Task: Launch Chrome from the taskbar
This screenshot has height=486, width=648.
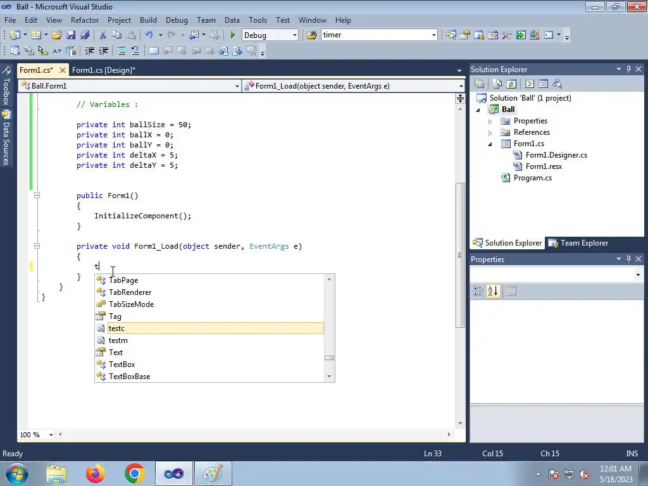Action: pos(134,473)
